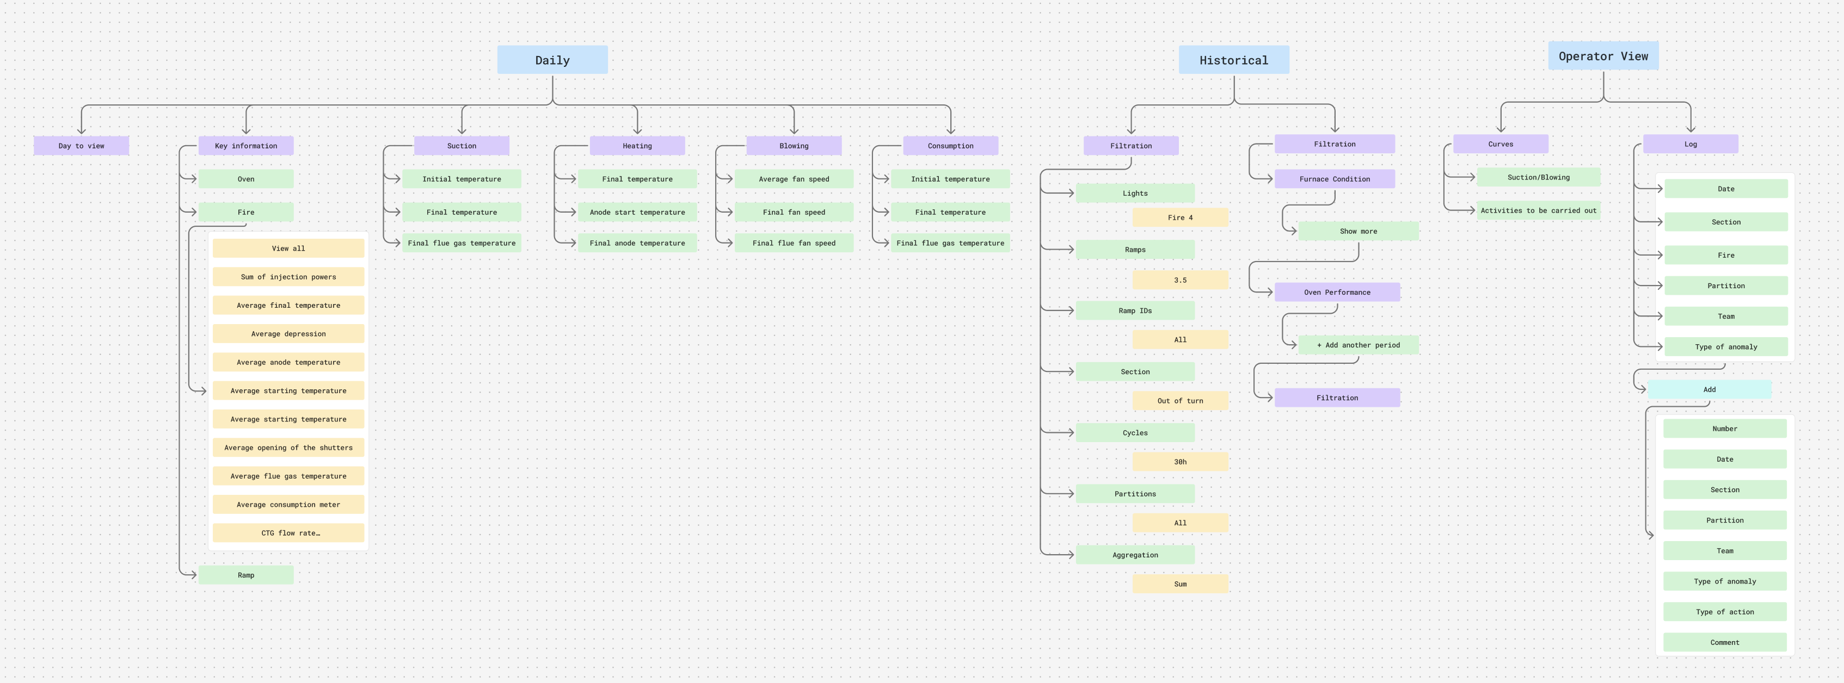Viewport: 1844px width, 683px height.
Task: Select the Out of turn value
Action: click(1179, 401)
